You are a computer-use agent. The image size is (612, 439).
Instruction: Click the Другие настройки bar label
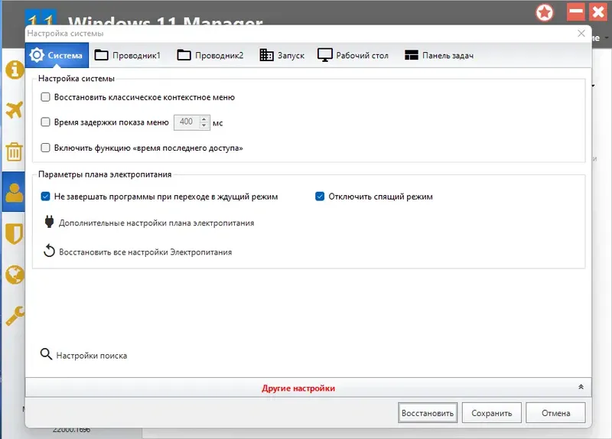tap(298, 389)
